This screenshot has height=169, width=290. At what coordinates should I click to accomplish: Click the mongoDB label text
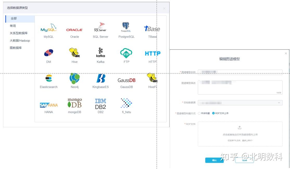coord(75,112)
